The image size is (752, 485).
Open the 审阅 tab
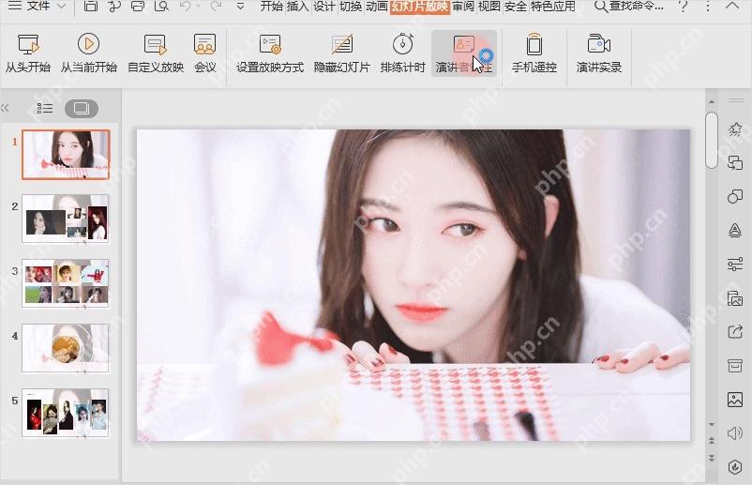[x=463, y=7]
